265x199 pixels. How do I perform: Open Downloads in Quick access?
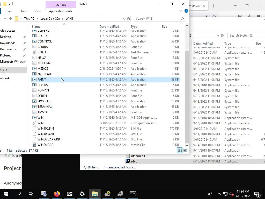[8, 43]
